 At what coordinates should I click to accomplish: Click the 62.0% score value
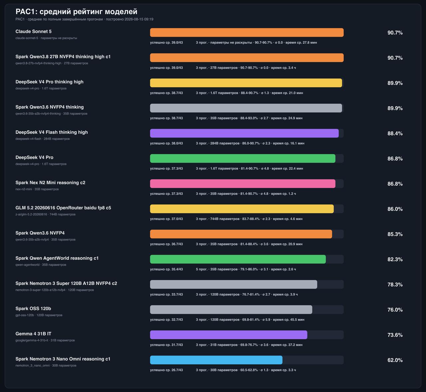point(395,360)
